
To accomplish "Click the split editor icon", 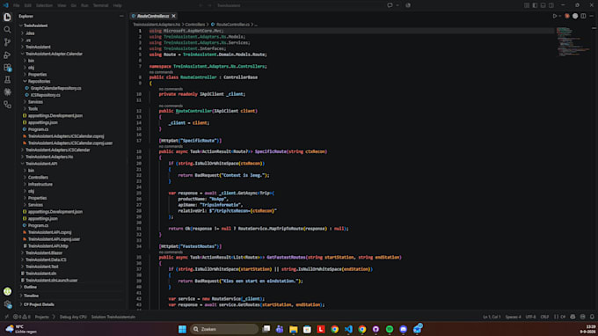I will coord(583,16).
